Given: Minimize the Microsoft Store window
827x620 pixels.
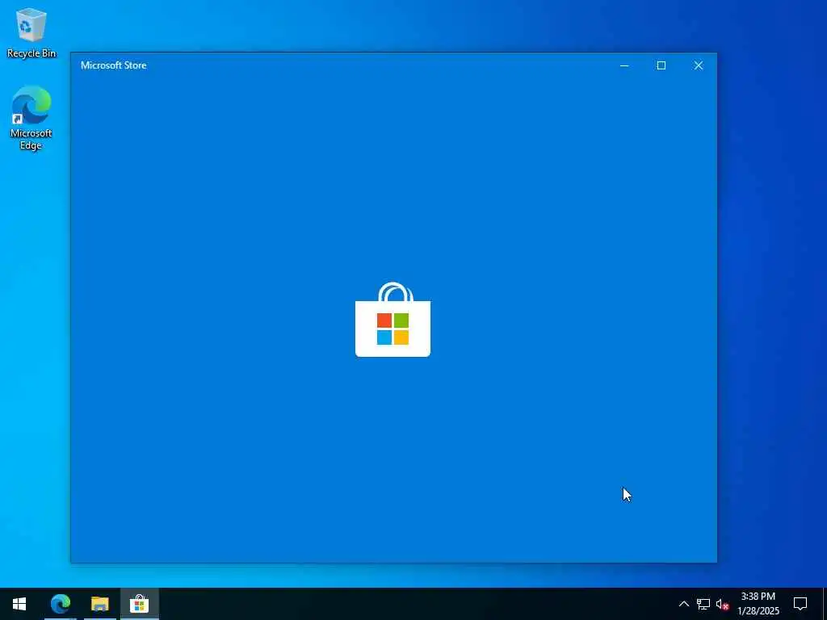Looking at the screenshot, I should click(x=624, y=65).
